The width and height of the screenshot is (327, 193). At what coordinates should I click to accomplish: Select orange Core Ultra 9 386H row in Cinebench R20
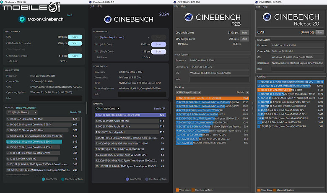(x=290, y=90)
